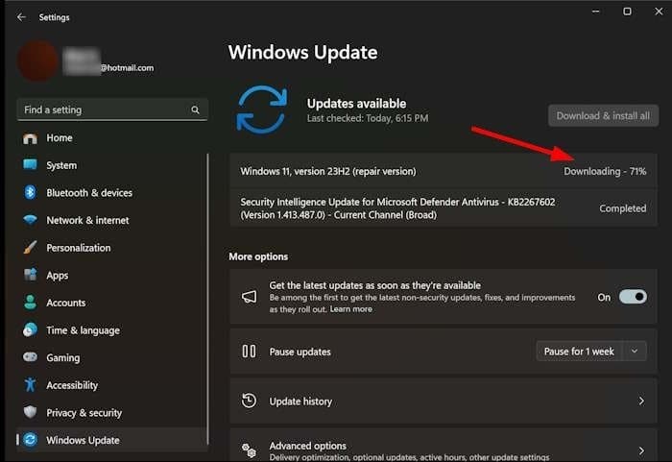Turn off get latest updates toggle
Screen dimensions: 672x462
coord(633,297)
